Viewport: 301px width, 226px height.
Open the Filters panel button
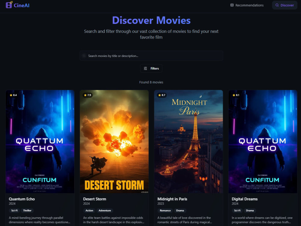click(x=151, y=68)
